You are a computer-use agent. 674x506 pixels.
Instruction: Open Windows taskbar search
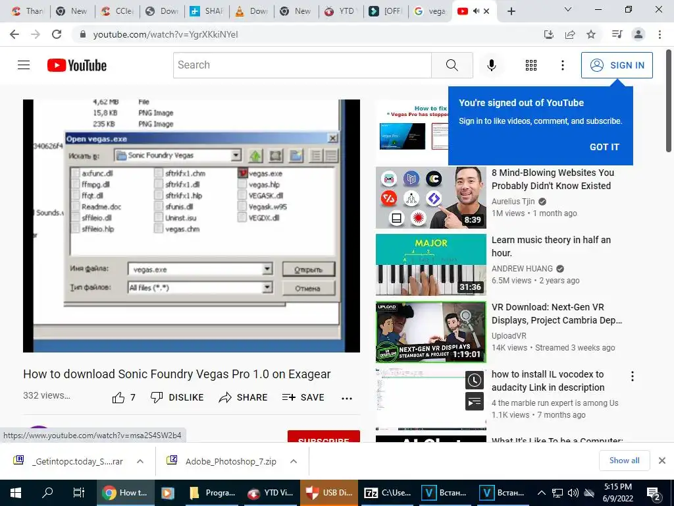tap(47, 493)
